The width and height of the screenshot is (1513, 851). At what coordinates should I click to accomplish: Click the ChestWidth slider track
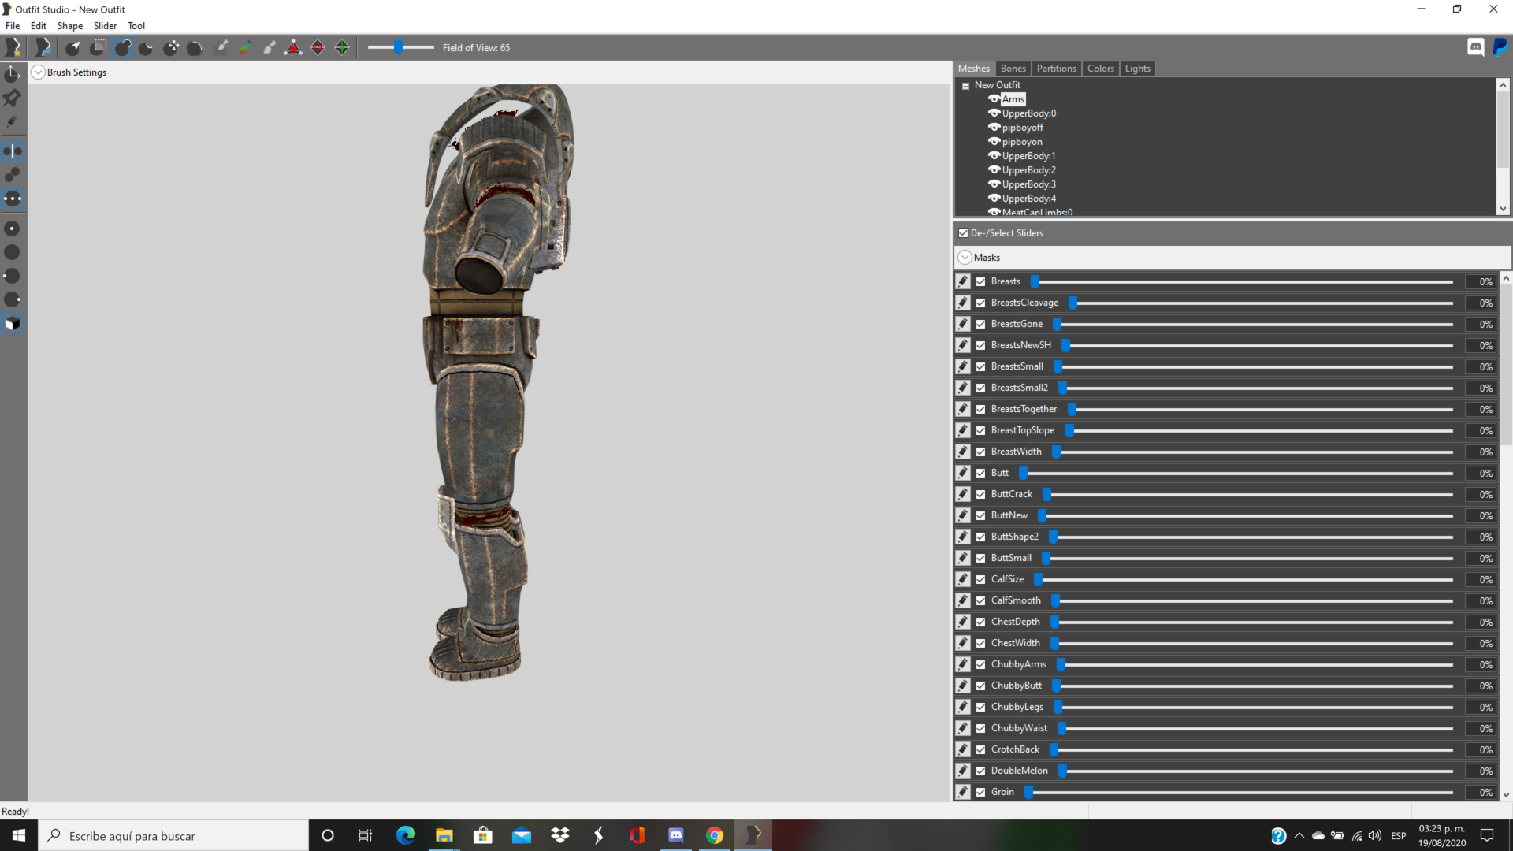coord(1251,643)
